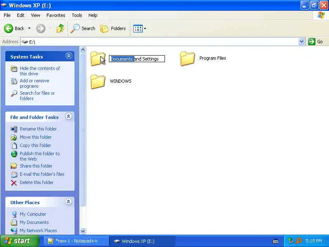Screen dimensions: 329x247
Task: Open My Computer in Other Places
Action: 33,214
